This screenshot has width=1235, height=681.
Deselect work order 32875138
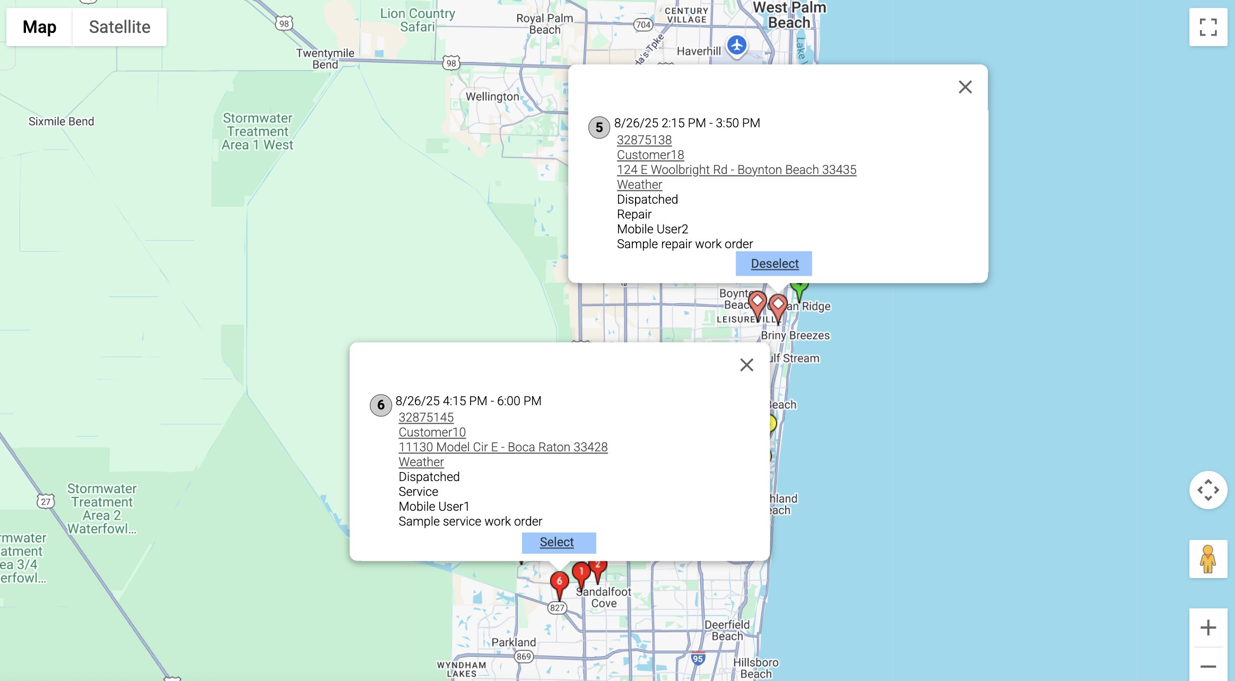774,264
